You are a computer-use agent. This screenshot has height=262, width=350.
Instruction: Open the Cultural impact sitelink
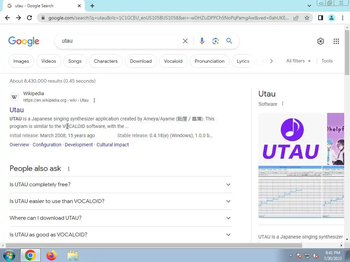pos(112,145)
